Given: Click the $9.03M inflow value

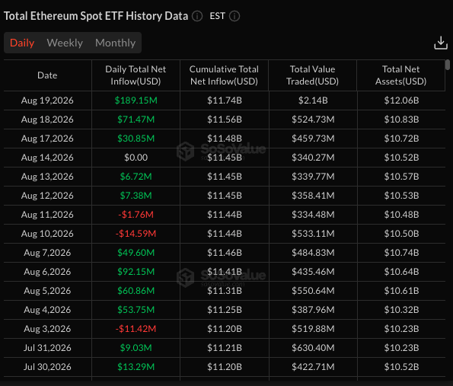Looking at the screenshot, I should coord(136,349).
